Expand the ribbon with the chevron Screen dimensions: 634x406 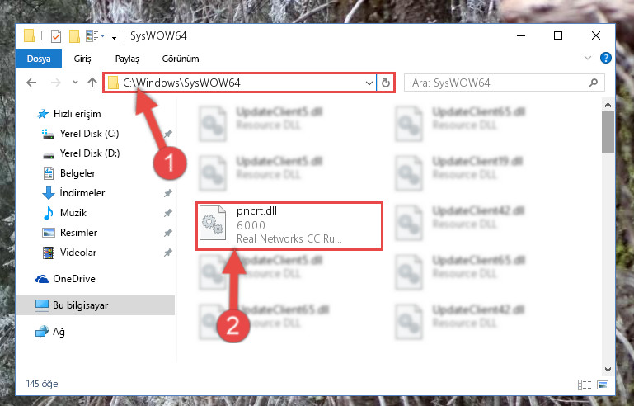pos(588,58)
